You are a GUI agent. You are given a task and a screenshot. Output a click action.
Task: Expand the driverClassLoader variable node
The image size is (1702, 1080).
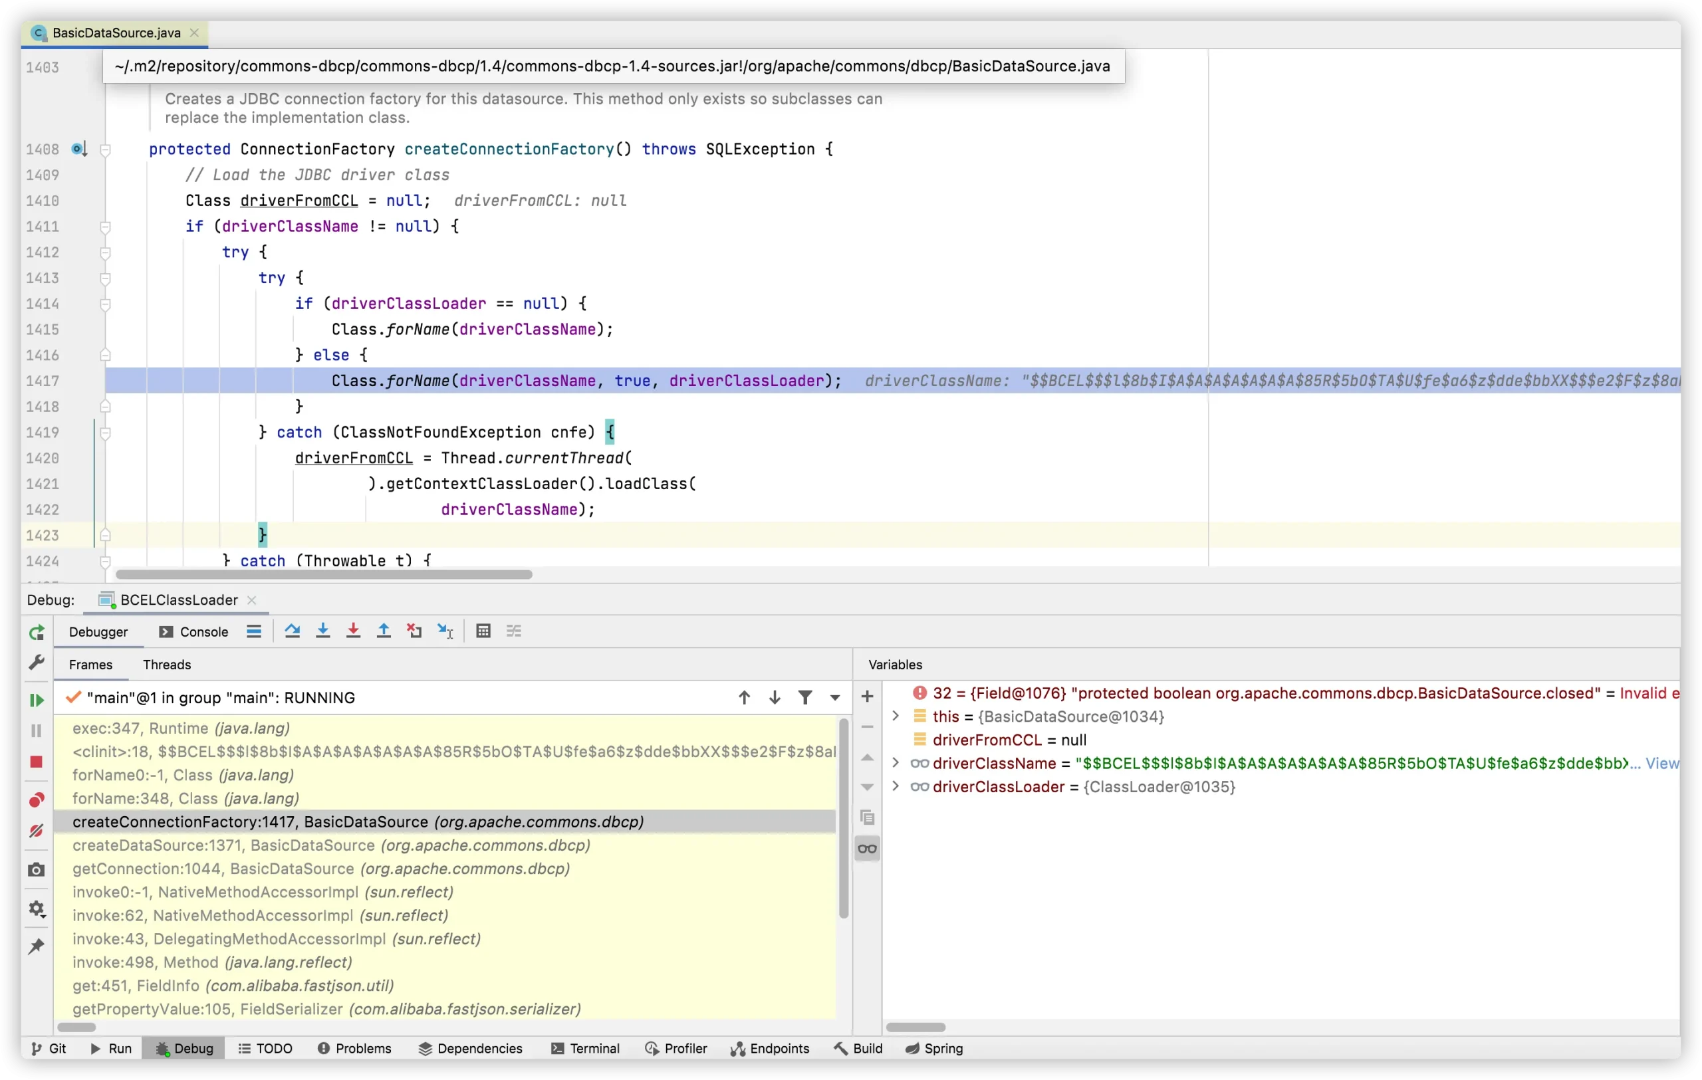pos(896,787)
